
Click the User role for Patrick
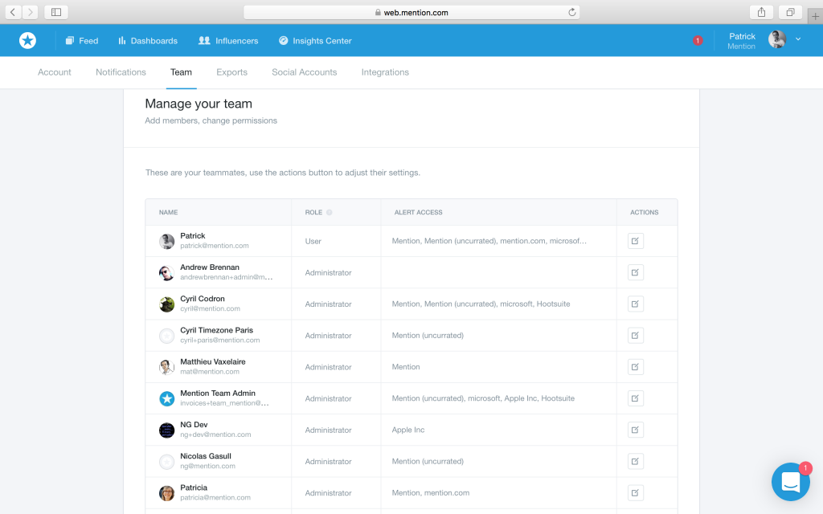(x=313, y=241)
